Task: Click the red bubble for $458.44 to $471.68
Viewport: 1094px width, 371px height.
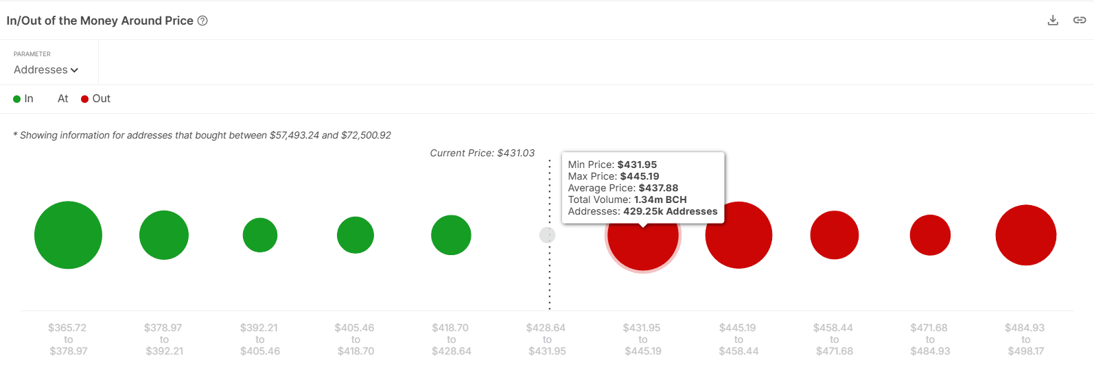Action: click(835, 235)
